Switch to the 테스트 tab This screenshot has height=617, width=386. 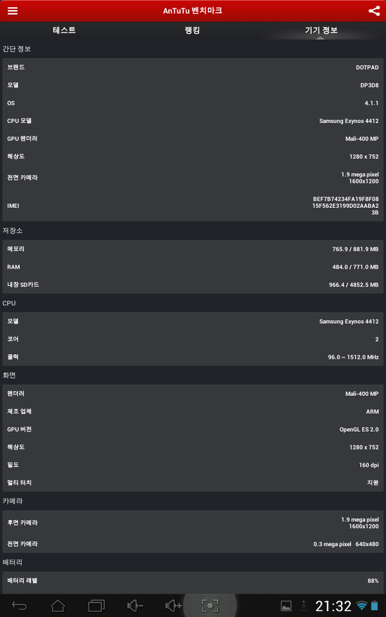tap(64, 30)
